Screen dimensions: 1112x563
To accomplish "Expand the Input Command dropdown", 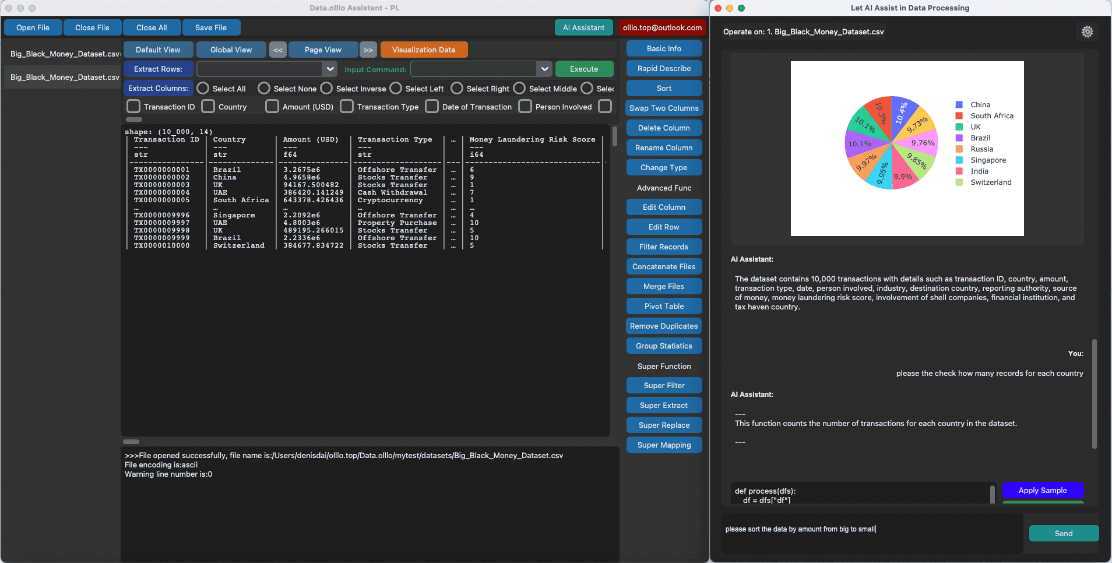I will (544, 69).
